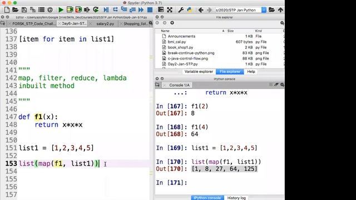The width and height of the screenshot is (356, 200).
Task: Expand working directory path dropdown
Action: [264, 10]
